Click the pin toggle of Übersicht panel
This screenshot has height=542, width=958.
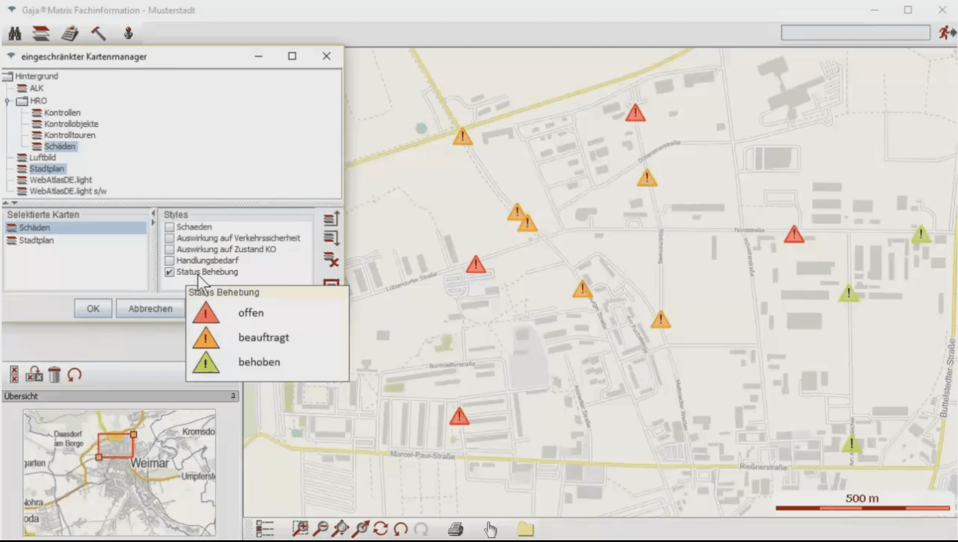[233, 396]
